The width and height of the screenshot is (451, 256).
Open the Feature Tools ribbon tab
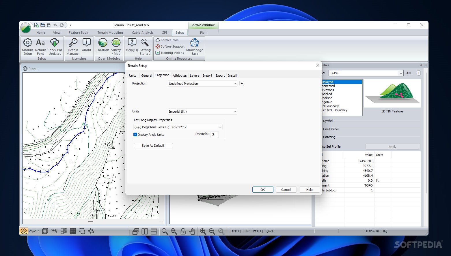coord(79,33)
